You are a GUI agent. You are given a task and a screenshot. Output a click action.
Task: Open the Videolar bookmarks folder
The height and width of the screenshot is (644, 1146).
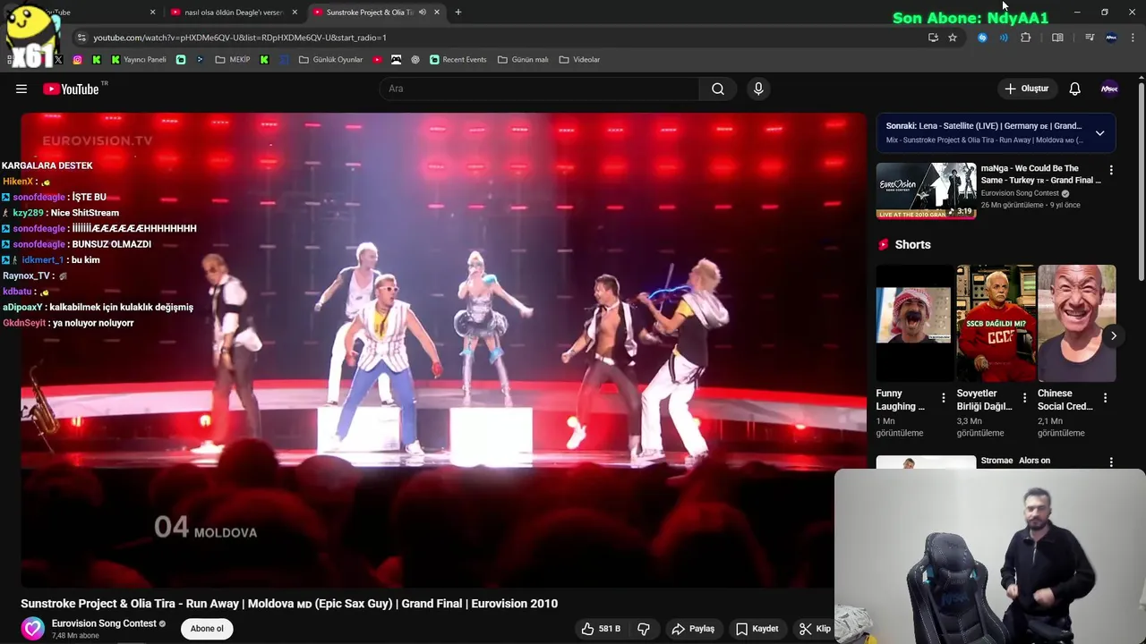(579, 60)
